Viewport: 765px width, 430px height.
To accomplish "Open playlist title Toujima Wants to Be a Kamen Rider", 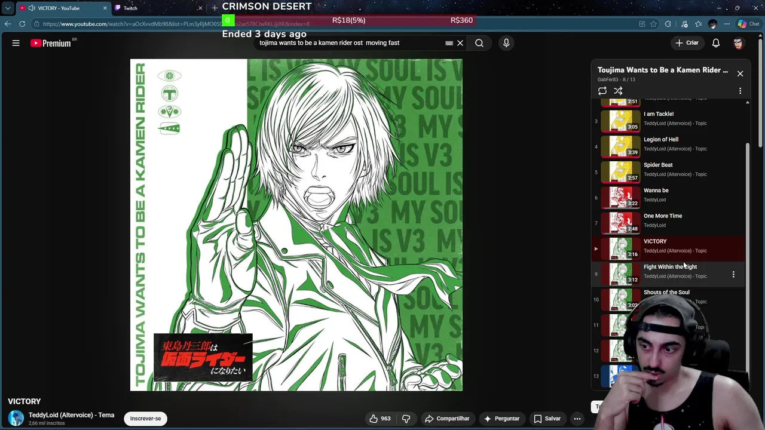I will [x=662, y=70].
